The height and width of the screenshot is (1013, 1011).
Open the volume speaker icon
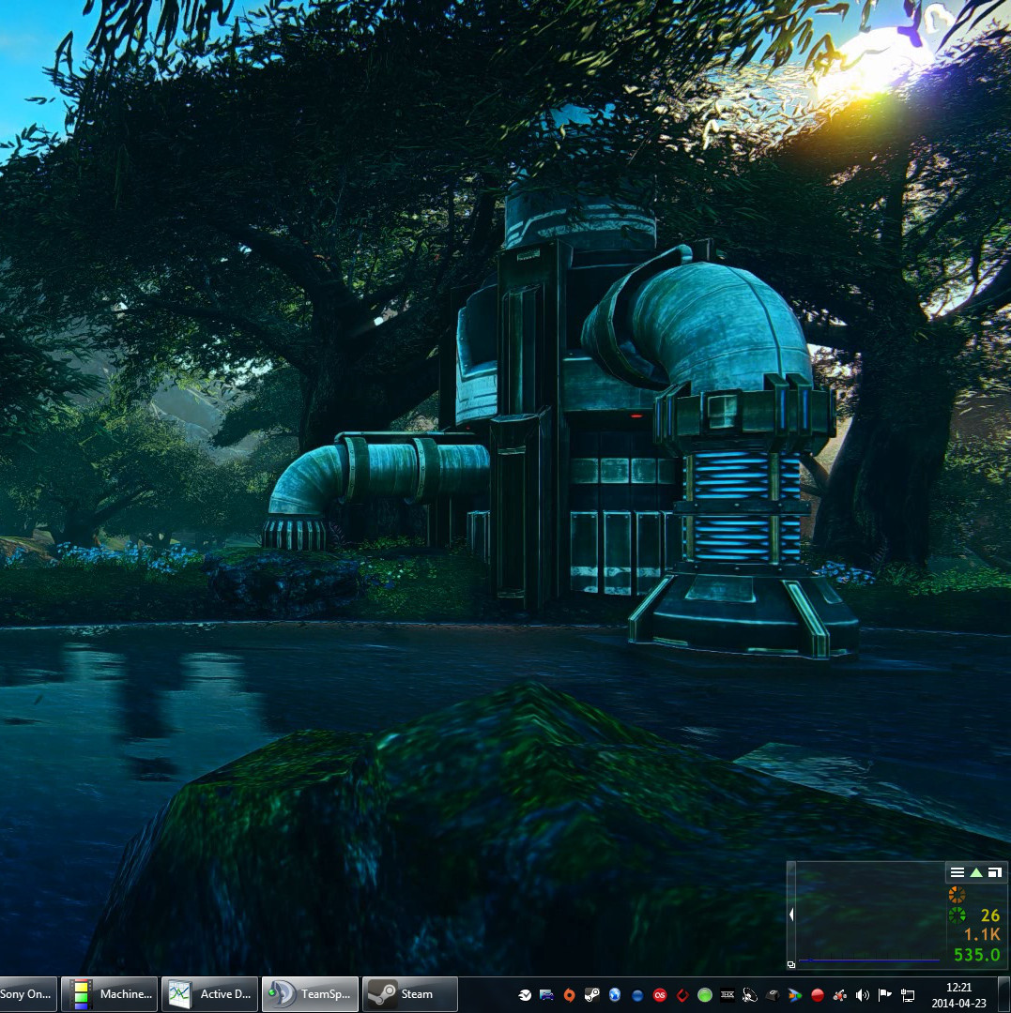[x=863, y=994]
